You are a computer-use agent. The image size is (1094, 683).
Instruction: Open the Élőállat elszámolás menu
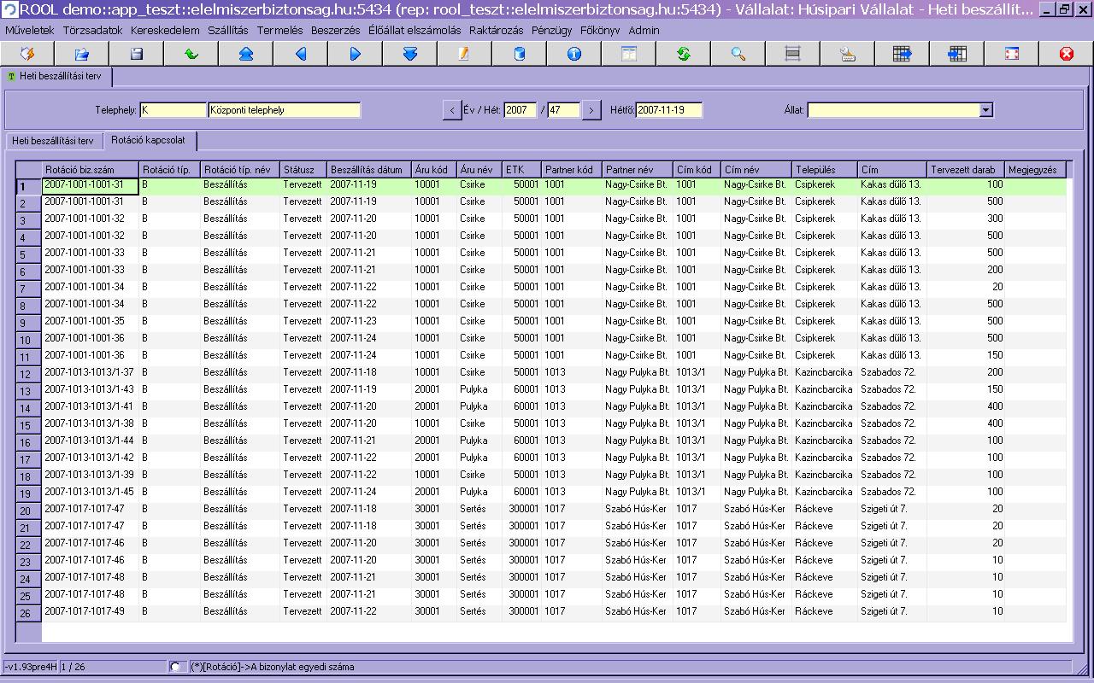tap(415, 30)
